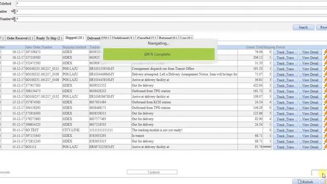Open the lookup icon beside the 'Number' field
Screen dimensions: 327x184
pos(13,19)
